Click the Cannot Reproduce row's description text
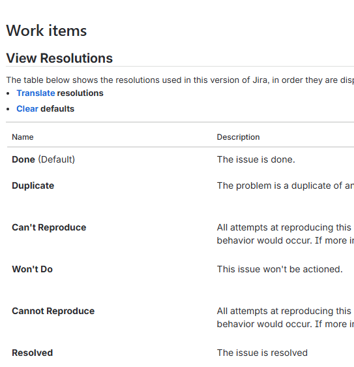354x367 pixels. click(286, 317)
